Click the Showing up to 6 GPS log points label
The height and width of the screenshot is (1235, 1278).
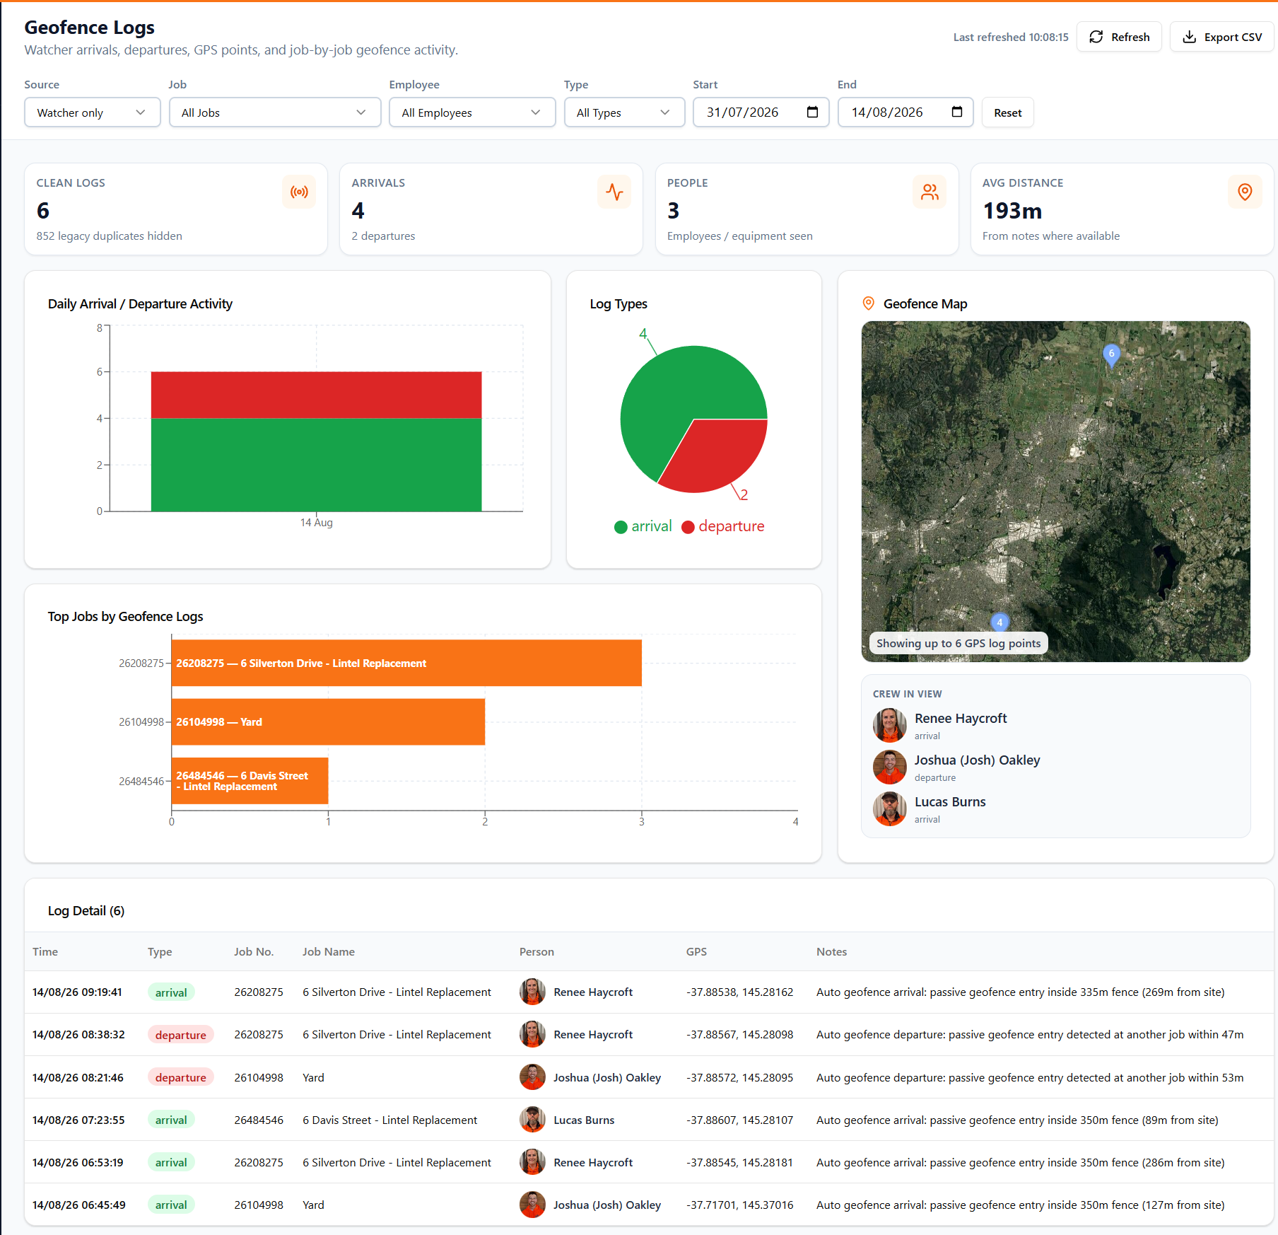(x=958, y=643)
